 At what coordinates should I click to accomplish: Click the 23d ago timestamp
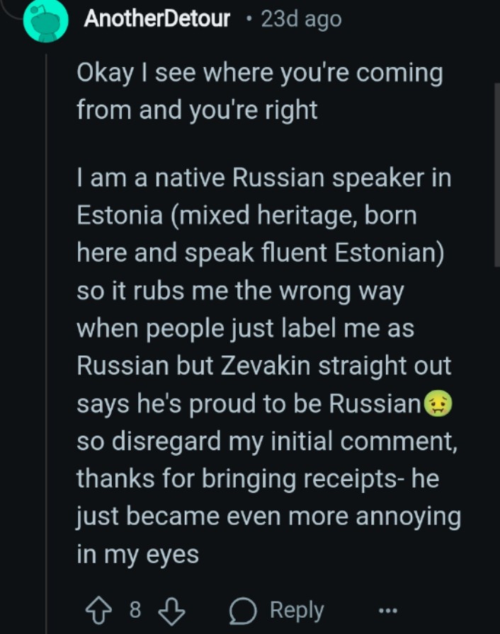click(301, 19)
